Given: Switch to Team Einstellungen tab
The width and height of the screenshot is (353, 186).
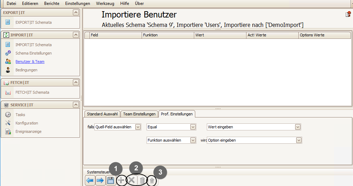Looking at the screenshot, I should click(139, 114).
